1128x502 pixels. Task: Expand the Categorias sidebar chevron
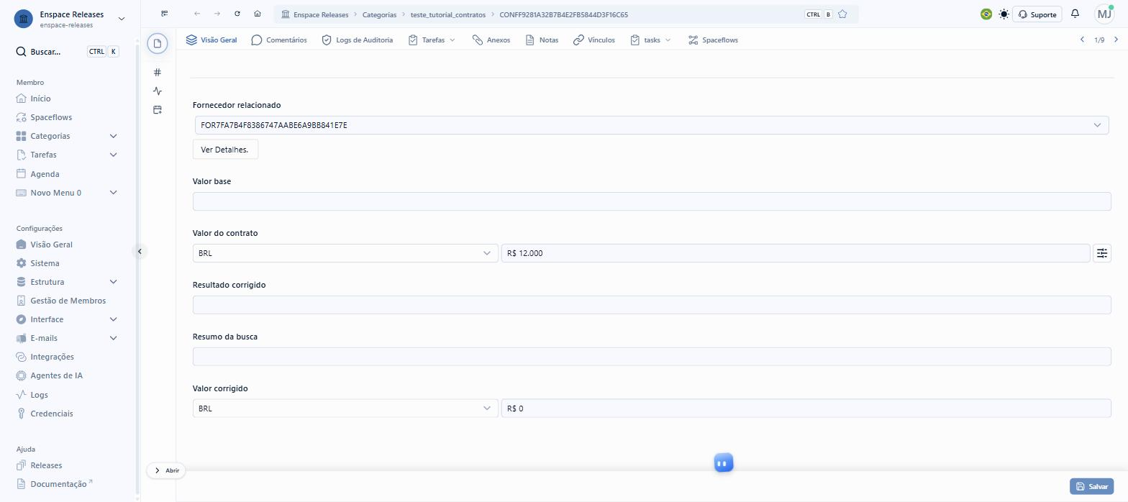(113, 136)
